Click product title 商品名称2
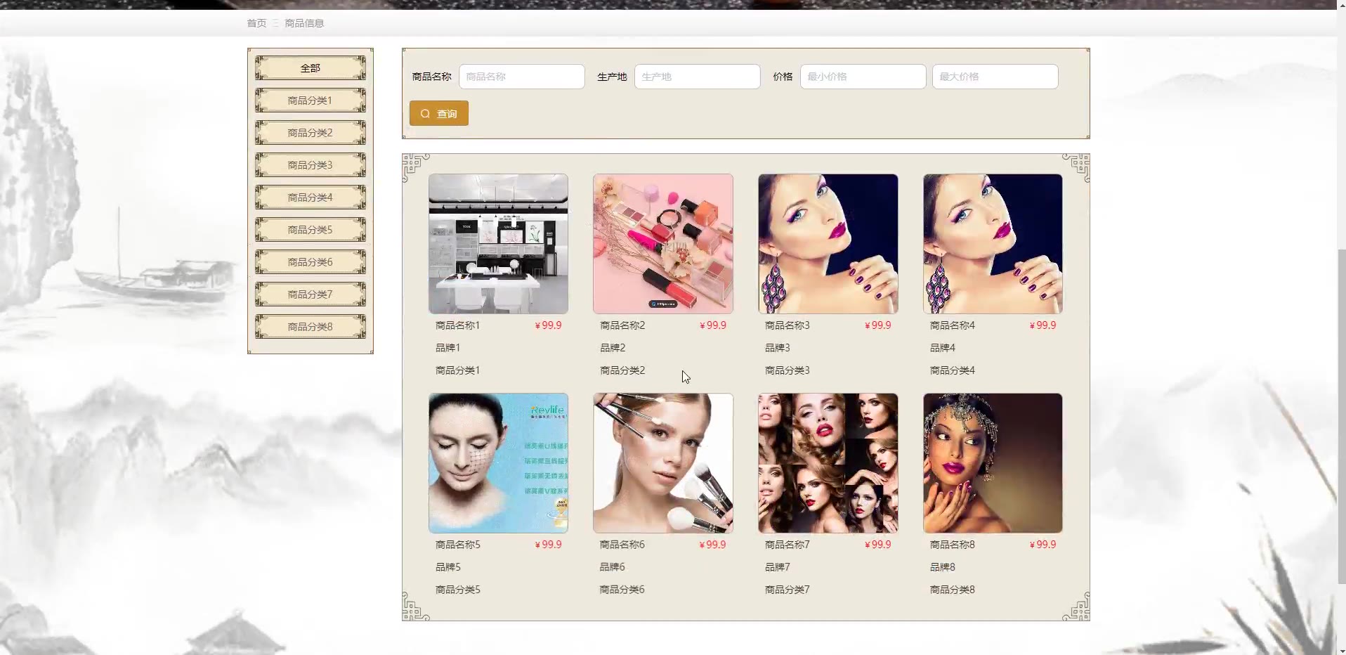This screenshot has width=1346, height=655. 622,325
